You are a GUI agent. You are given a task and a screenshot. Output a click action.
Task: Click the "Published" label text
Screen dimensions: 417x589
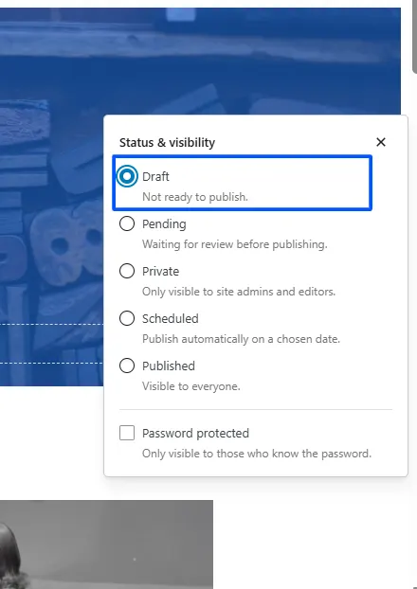tap(169, 366)
